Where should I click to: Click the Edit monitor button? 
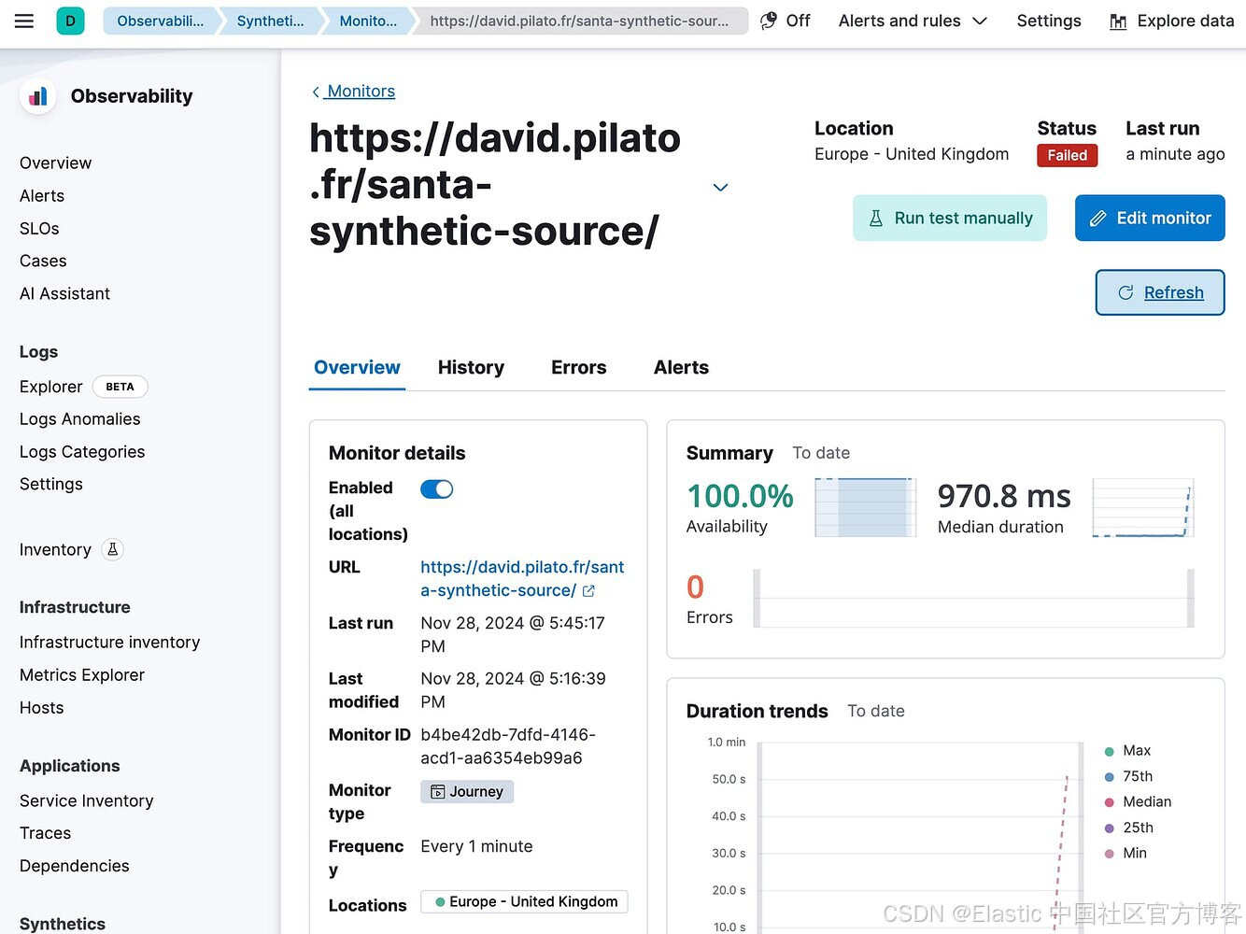(1150, 219)
